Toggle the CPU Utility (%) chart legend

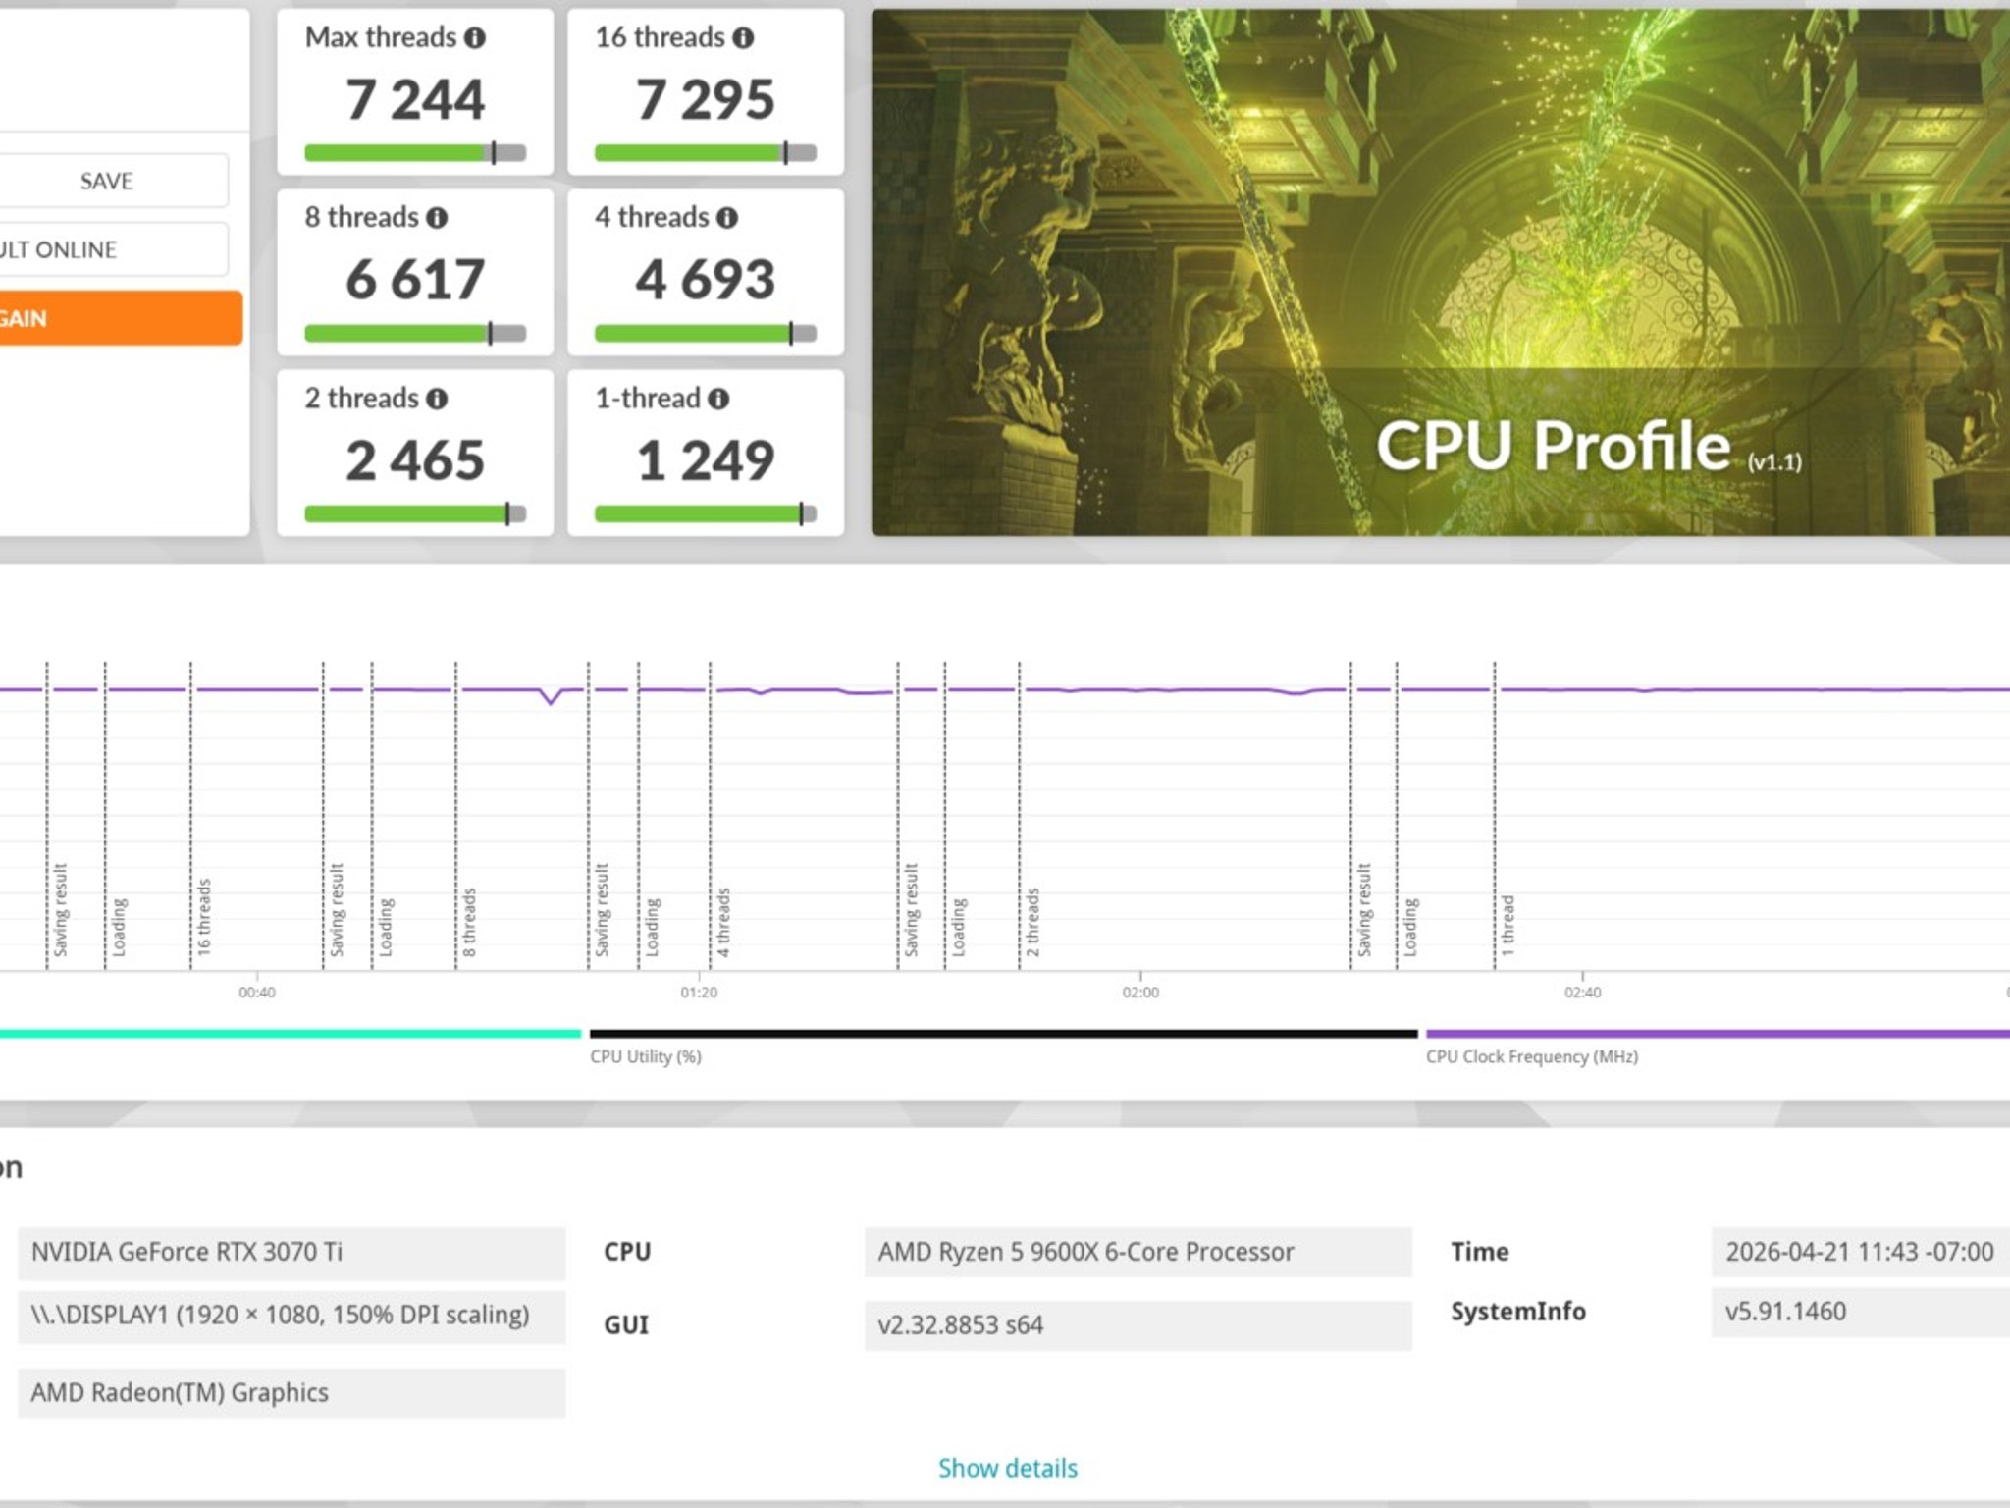pyautogui.click(x=1003, y=1047)
